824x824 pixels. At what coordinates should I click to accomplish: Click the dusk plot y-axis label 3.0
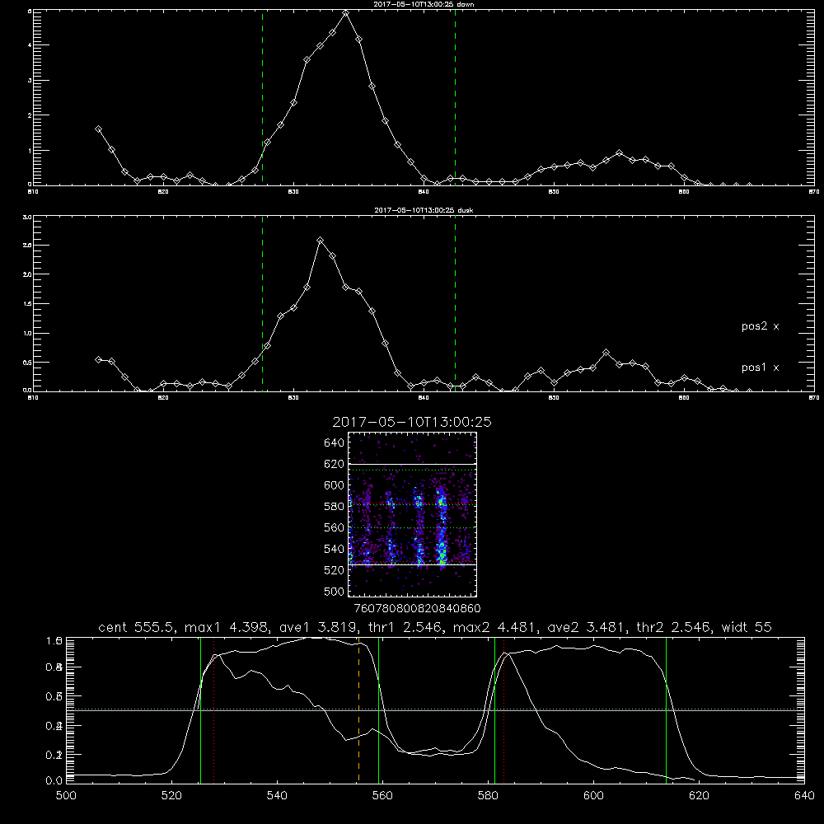27,217
